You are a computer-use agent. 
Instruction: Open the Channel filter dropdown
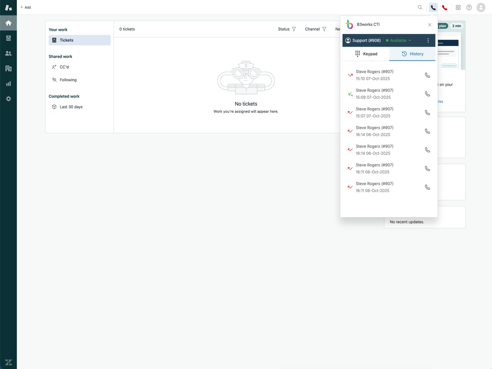(315, 29)
